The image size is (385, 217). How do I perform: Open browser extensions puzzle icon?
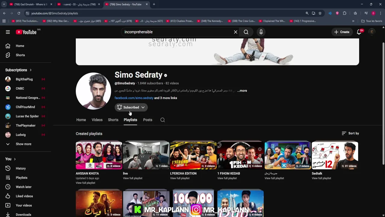click(x=345, y=13)
